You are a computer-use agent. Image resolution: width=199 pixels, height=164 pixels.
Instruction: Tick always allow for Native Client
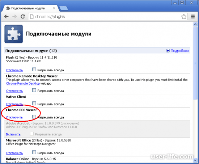coord(34,103)
